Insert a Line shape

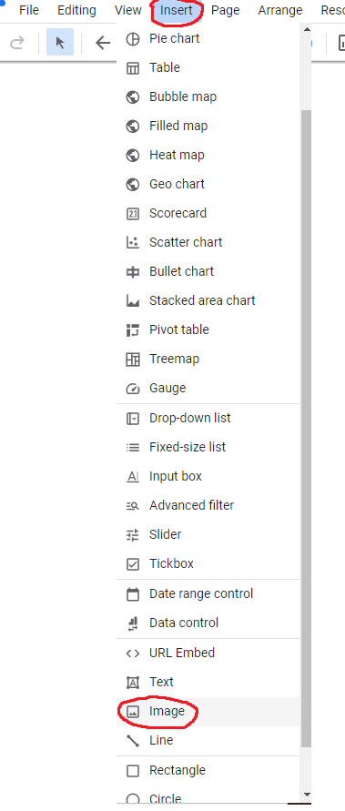coord(208,740)
